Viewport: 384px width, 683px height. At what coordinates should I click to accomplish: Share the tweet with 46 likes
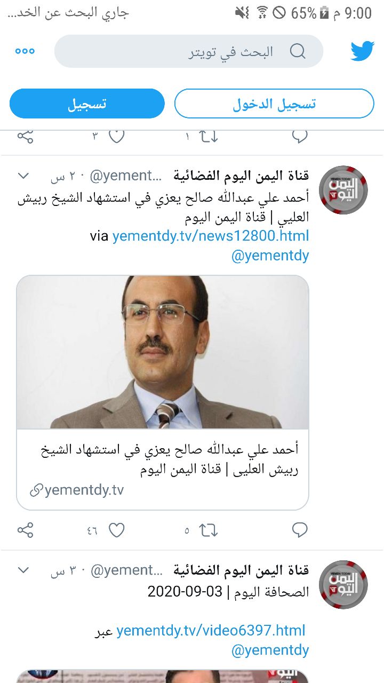click(x=25, y=530)
